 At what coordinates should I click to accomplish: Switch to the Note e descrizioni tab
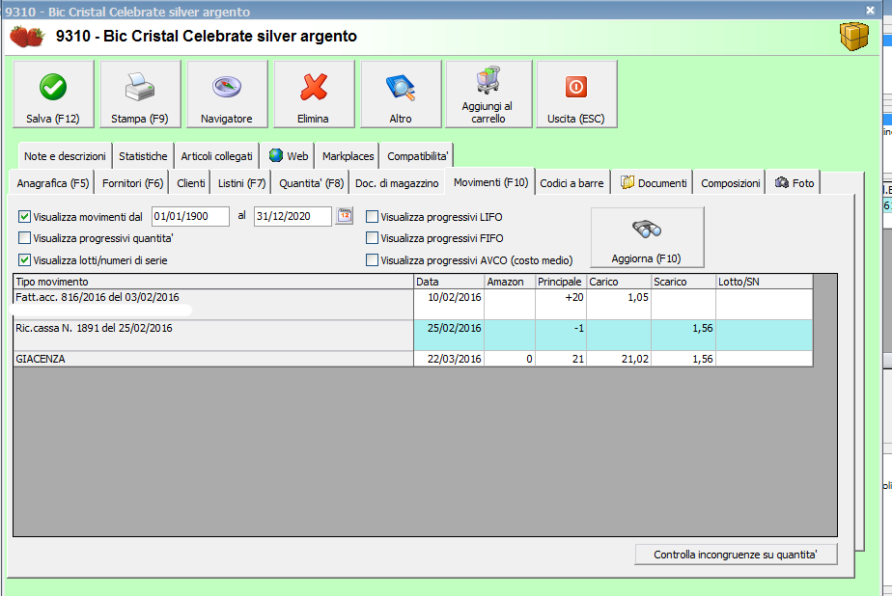point(65,155)
